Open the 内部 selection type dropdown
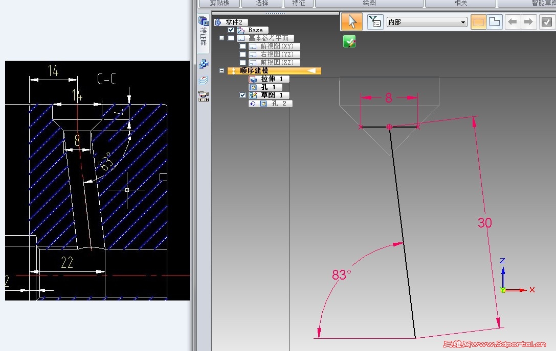 [427, 22]
